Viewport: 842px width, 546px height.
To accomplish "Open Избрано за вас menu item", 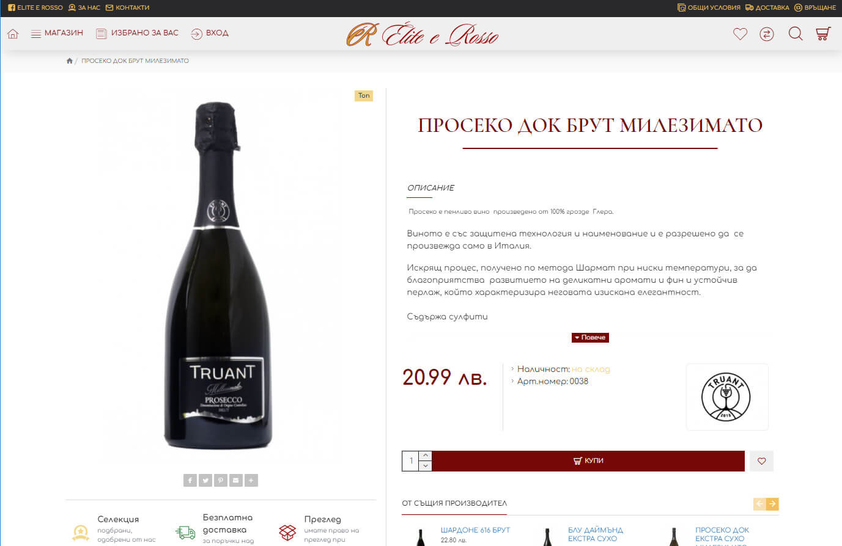I will [137, 33].
